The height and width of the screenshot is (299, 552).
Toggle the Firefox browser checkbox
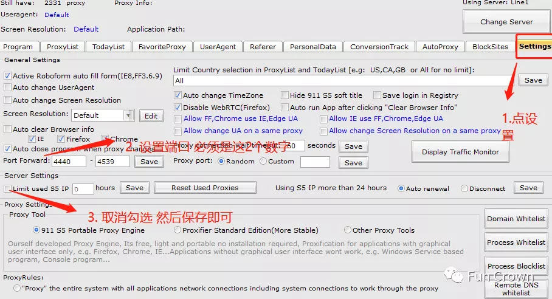(x=61, y=139)
